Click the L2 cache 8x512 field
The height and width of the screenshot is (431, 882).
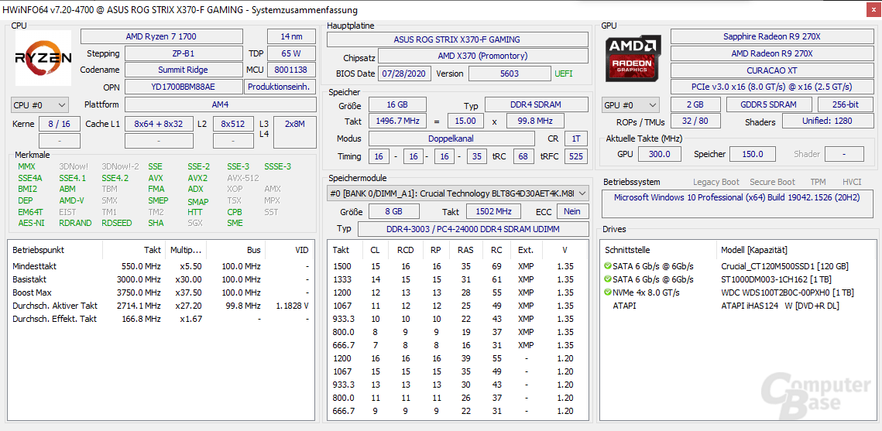pyautogui.click(x=233, y=124)
